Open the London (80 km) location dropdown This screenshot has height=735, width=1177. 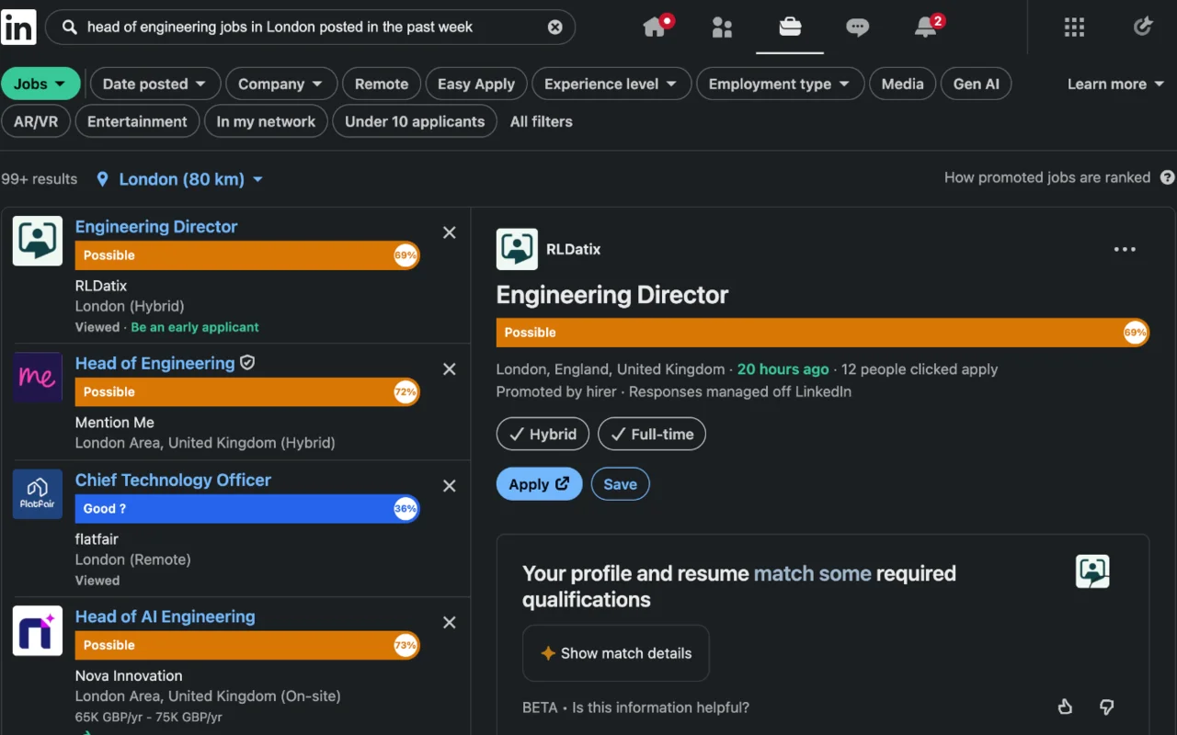coord(180,179)
